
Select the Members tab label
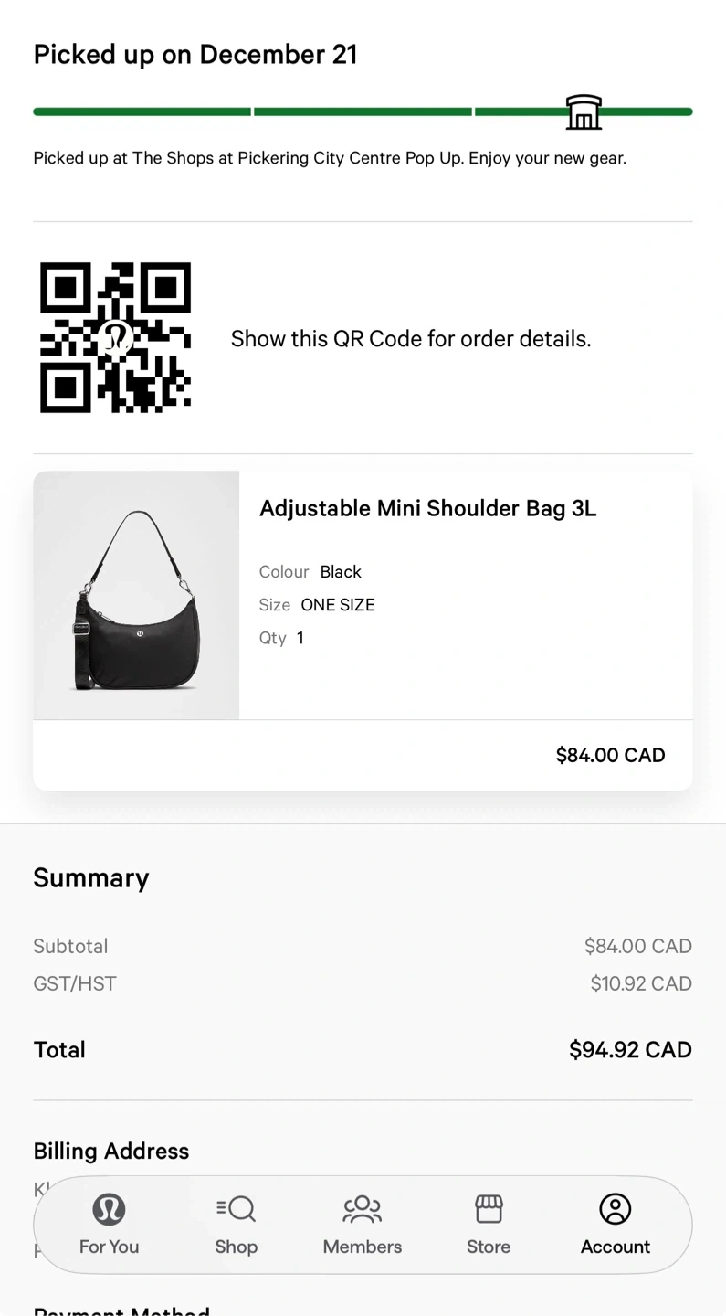(x=362, y=1247)
